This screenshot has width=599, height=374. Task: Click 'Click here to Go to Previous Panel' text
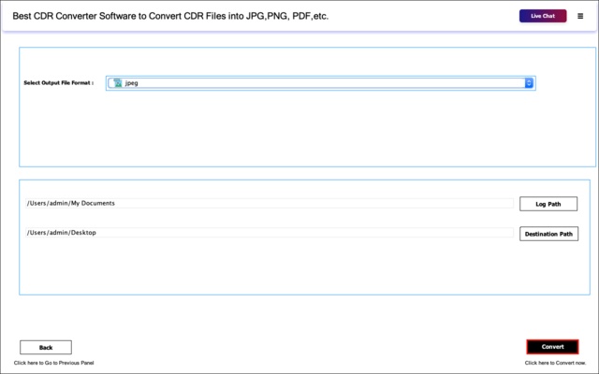54,363
